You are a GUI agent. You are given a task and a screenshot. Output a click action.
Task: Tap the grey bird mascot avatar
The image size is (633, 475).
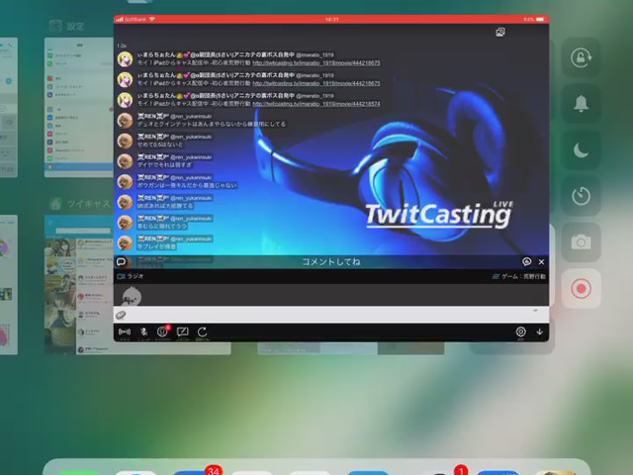[x=132, y=296]
